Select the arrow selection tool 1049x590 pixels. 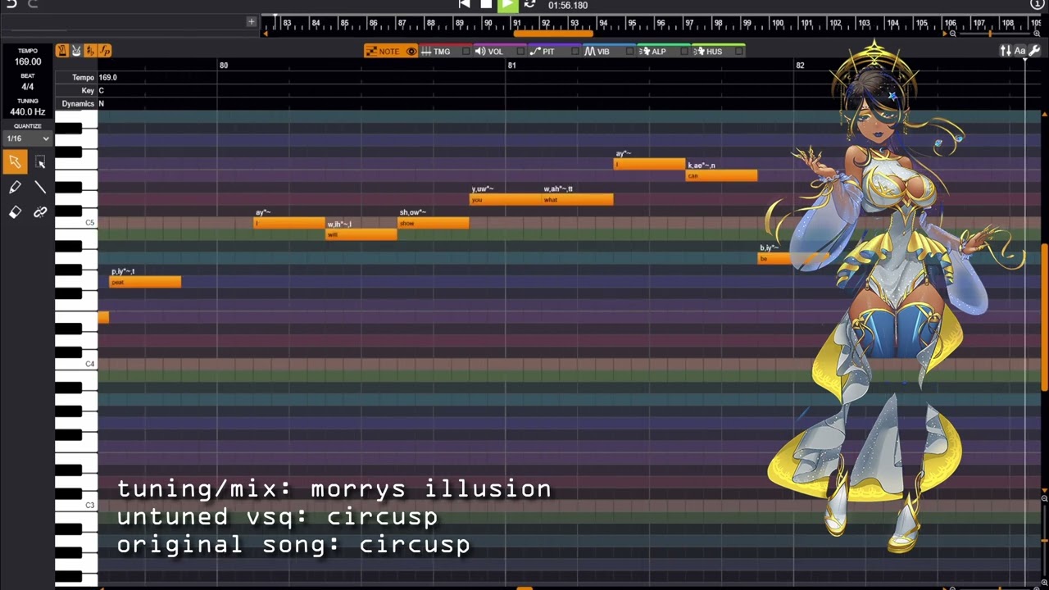[15, 162]
